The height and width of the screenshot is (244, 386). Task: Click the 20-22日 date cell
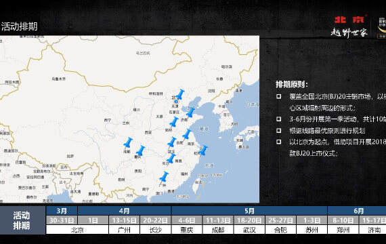coord(156,220)
